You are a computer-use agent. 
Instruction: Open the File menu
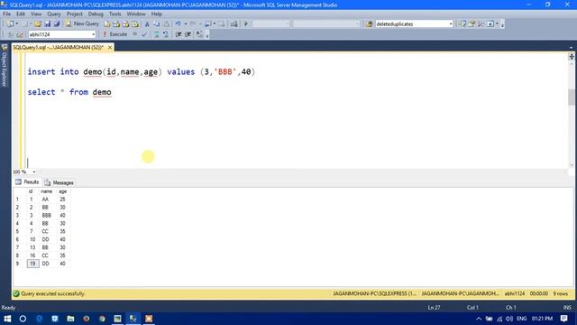tap(6, 14)
